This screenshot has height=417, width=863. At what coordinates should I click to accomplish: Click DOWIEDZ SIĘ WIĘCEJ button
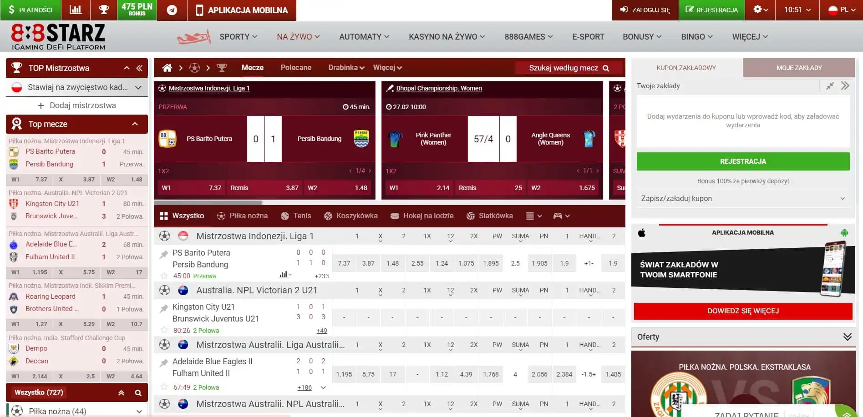click(743, 311)
